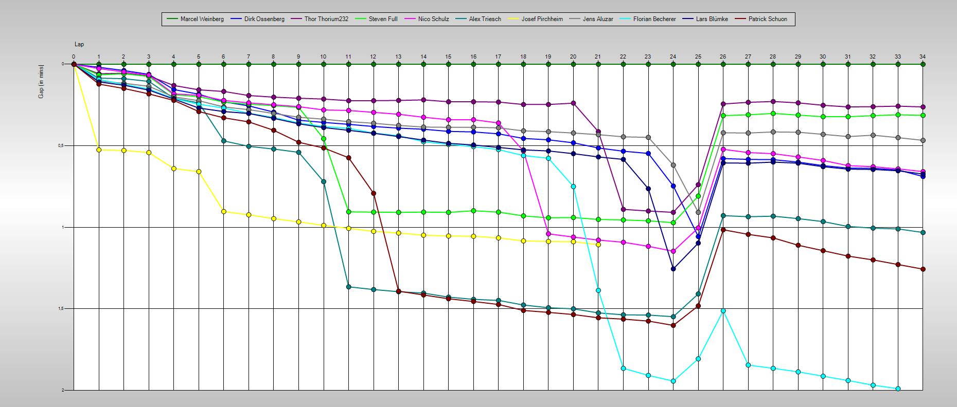957x407 pixels.
Task: Click the 0,5 gap axis value
Action: 61,145
